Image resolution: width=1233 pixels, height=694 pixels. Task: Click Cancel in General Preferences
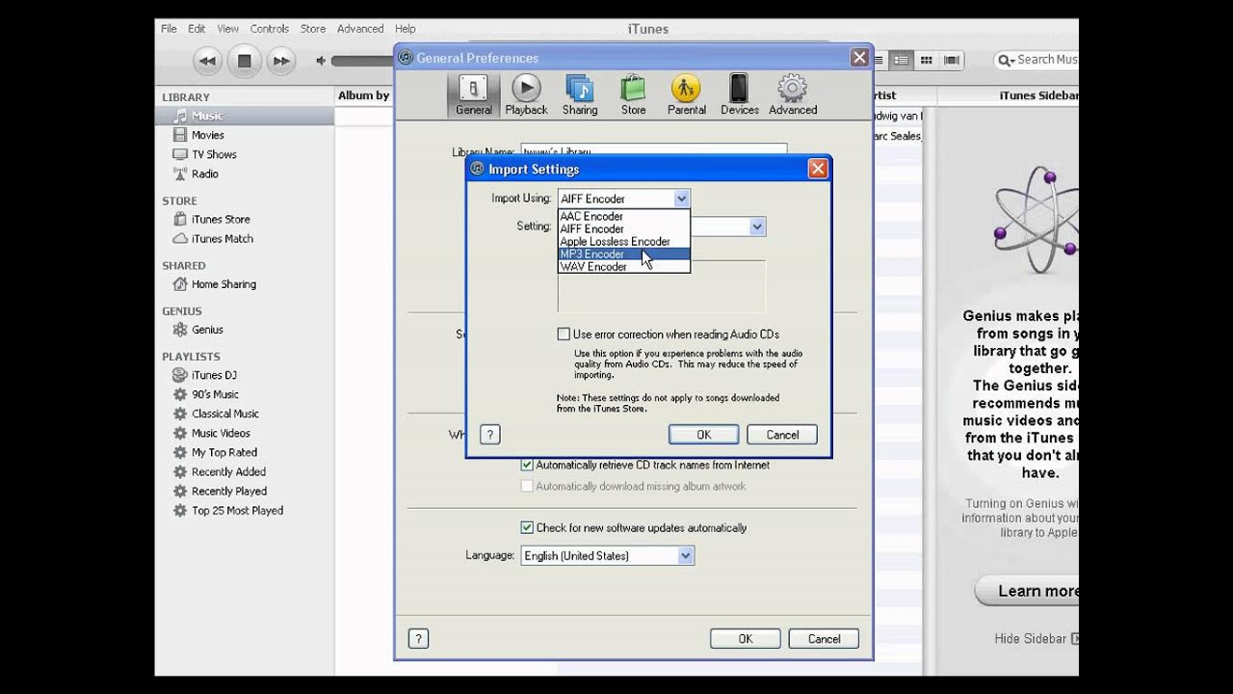(x=824, y=638)
